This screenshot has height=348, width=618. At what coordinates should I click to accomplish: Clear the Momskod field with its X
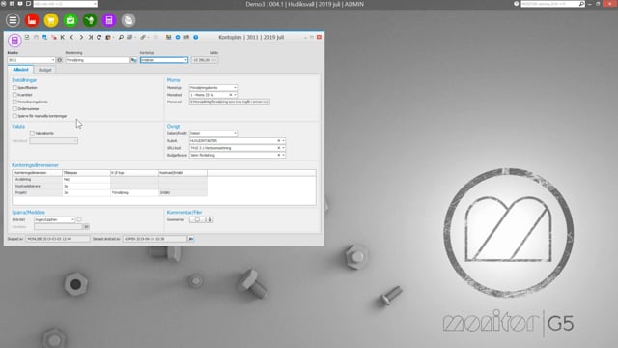[x=231, y=95]
